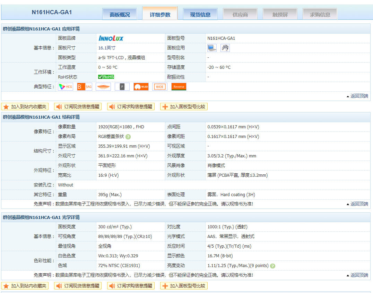373x293 pixels.
Task: Toggle the RoHS compliance badge
Action: 106,77
